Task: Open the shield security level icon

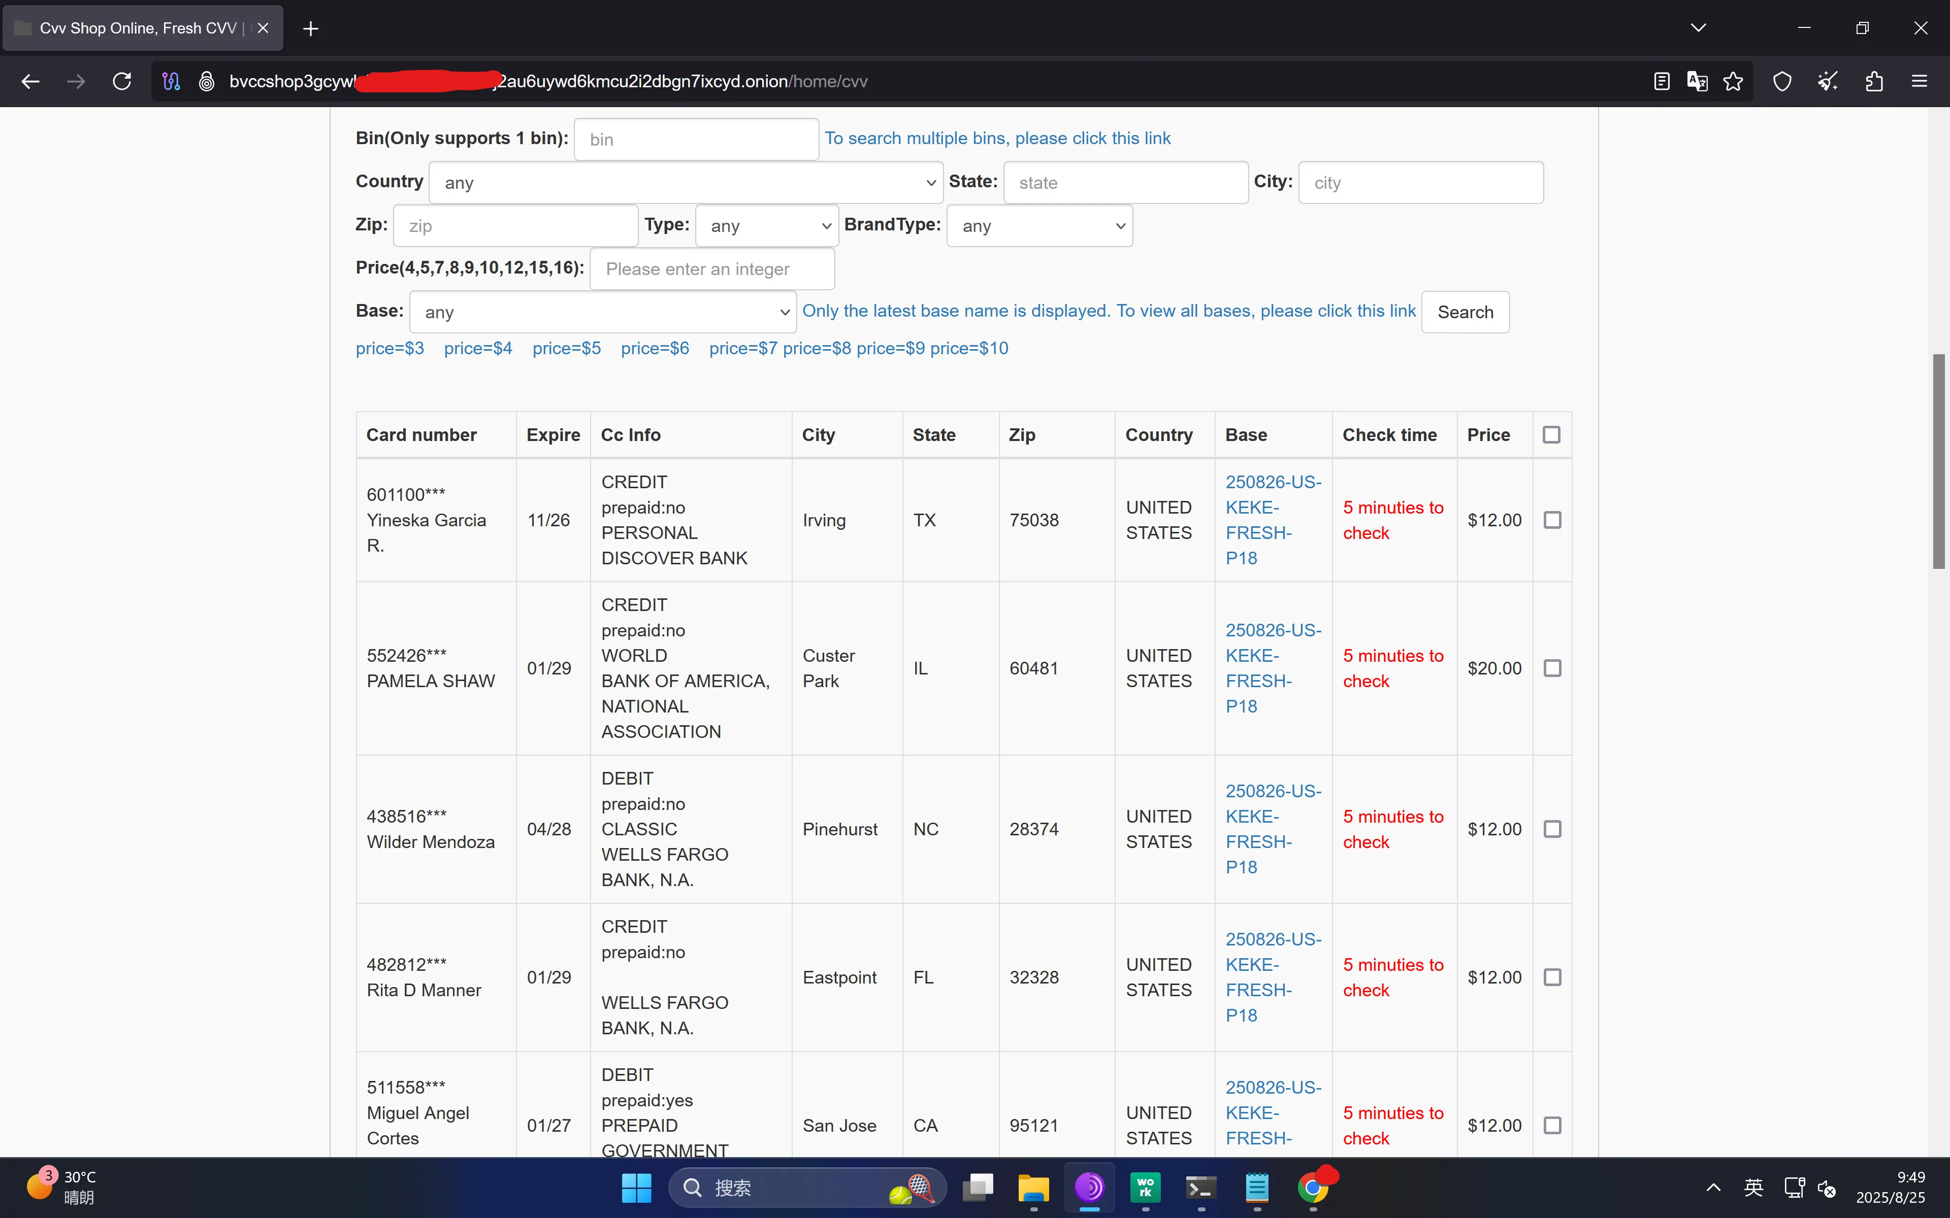Action: [x=1782, y=81]
